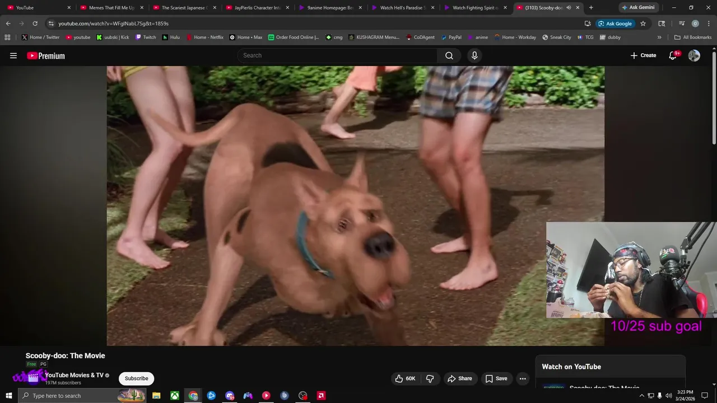Share the Scooby-doo video
This screenshot has height=403, width=717.
[x=460, y=378]
